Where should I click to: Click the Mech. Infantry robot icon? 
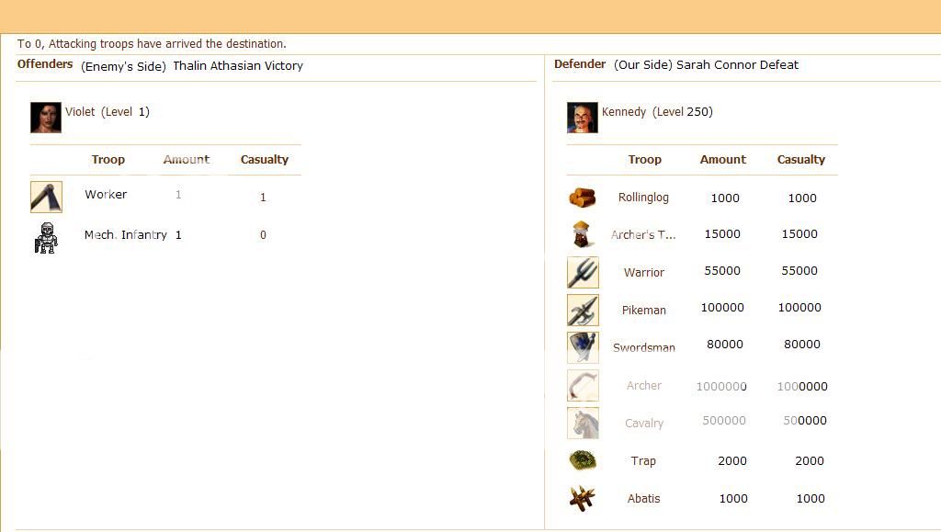point(46,237)
